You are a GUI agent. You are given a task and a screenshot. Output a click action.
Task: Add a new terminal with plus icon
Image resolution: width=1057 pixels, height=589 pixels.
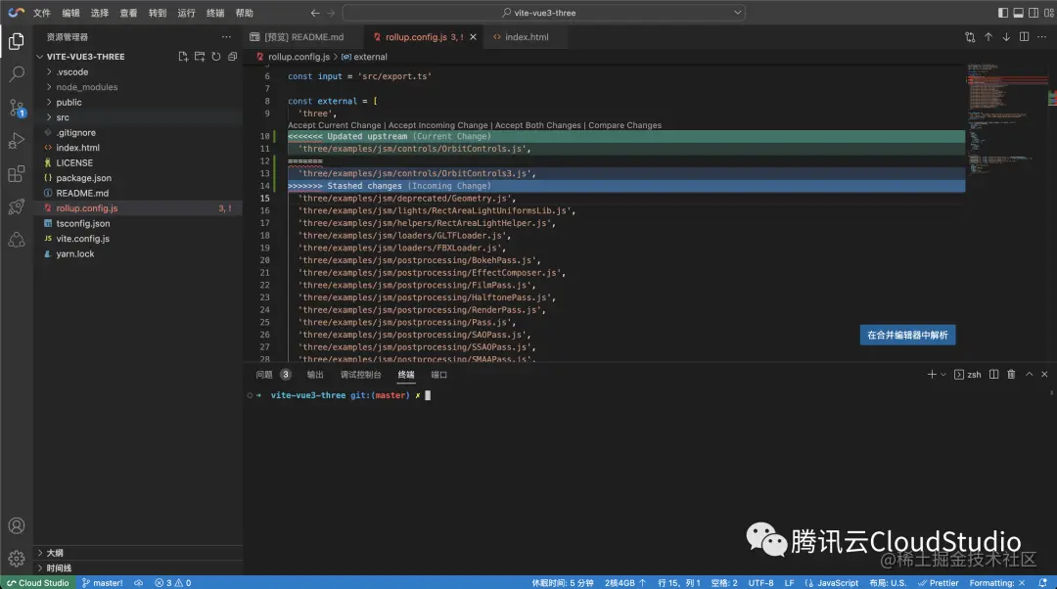tap(932, 374)
